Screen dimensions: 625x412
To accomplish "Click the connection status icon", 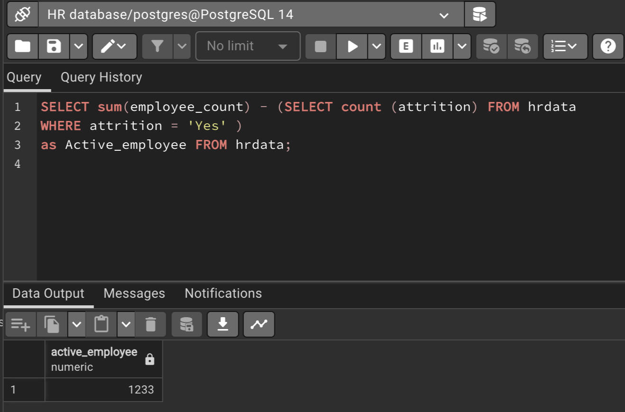I will pos(22,15).
